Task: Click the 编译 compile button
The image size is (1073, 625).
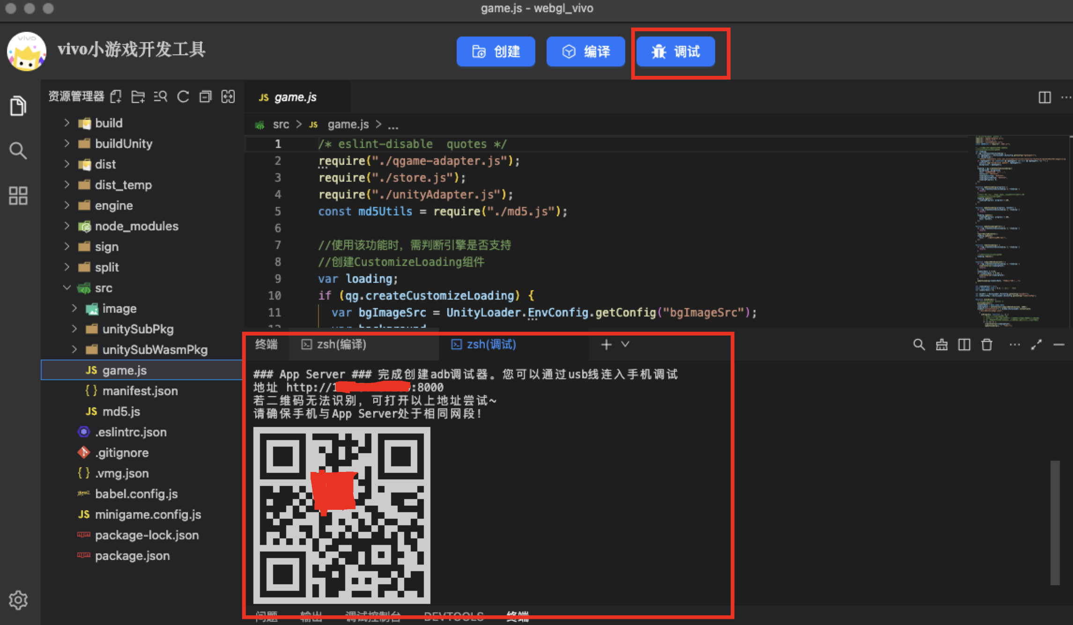Action: coord(586,51)
